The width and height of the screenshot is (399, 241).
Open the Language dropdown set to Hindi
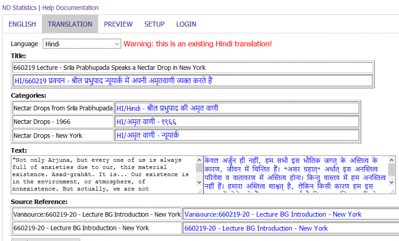click(82, 44)
